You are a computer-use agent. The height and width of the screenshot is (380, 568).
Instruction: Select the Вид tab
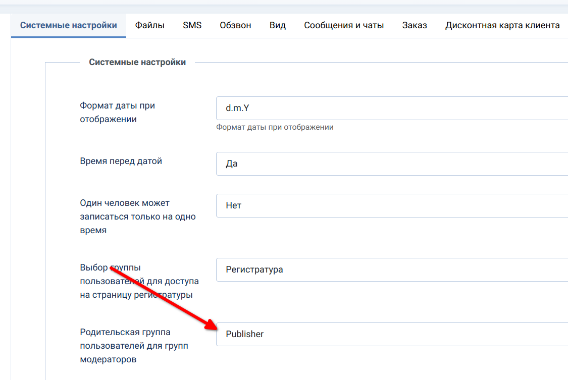(x=277, y=25)
